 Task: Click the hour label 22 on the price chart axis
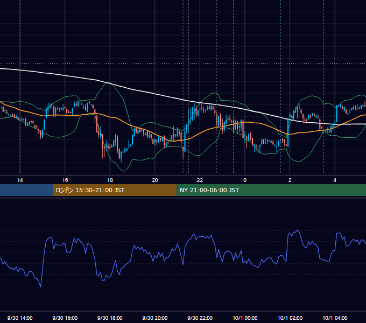click(x=200, y=180)
